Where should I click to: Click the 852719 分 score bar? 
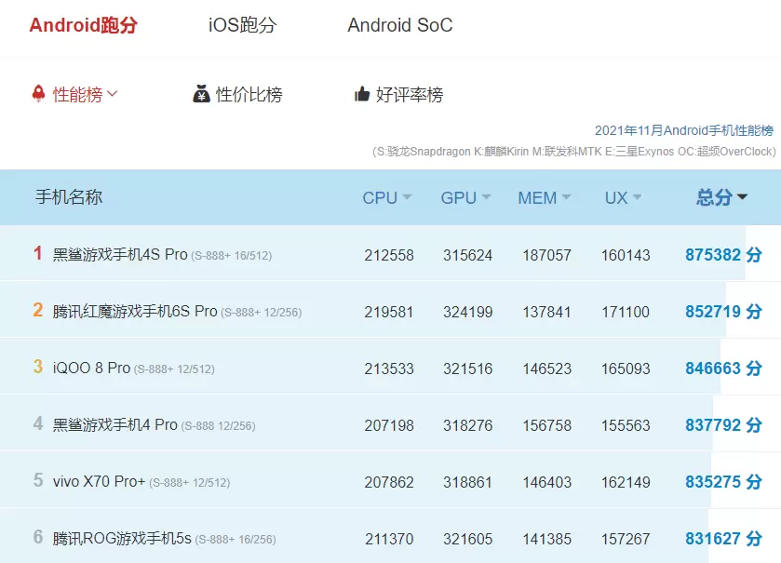coord(722,312)
